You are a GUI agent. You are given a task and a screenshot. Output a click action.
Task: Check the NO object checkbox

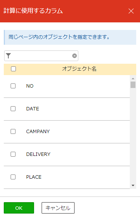pos(13,86)
